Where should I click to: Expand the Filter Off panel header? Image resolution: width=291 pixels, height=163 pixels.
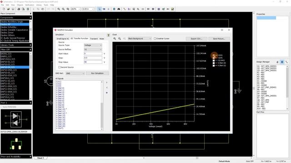tap(16, 49)
